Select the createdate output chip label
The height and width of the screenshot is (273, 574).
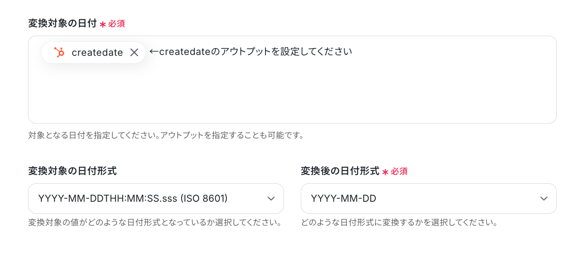[97, 52]
